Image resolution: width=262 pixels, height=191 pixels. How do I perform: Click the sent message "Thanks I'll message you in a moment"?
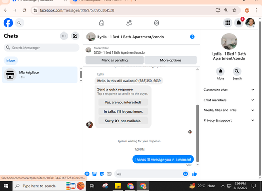coord(163,160)
